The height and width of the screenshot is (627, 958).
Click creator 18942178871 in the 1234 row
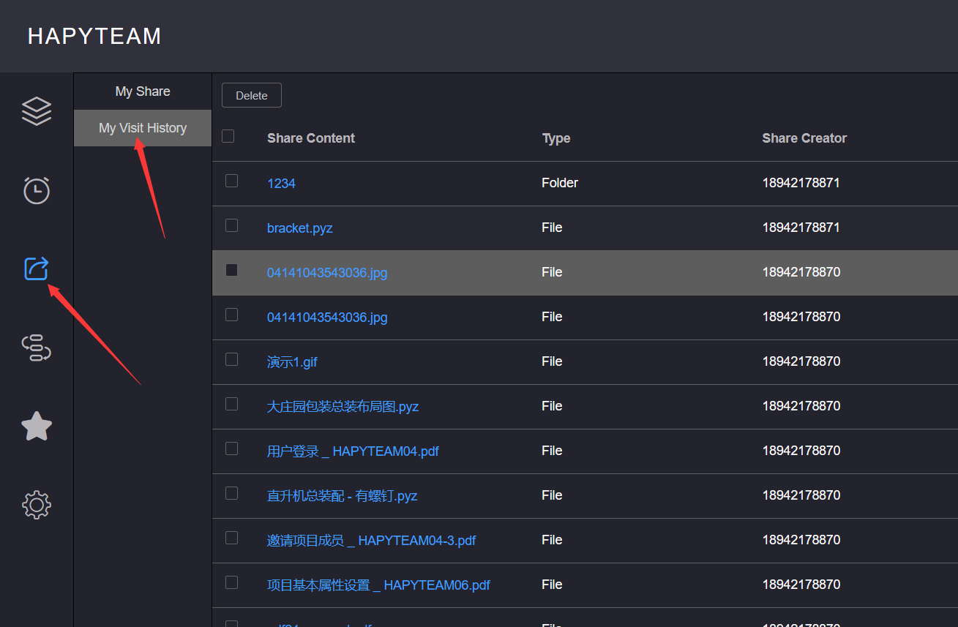pyautogui.click(x=801, y=183)
